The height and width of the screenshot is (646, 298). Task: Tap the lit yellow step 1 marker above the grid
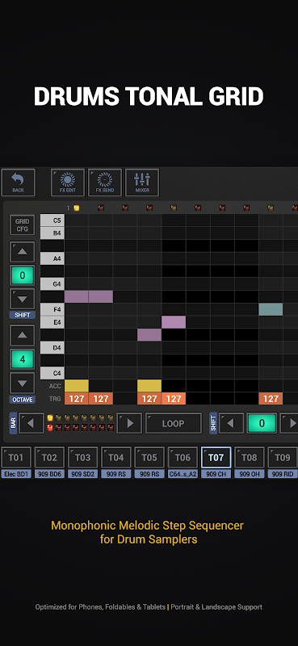[x=76, y=208]
